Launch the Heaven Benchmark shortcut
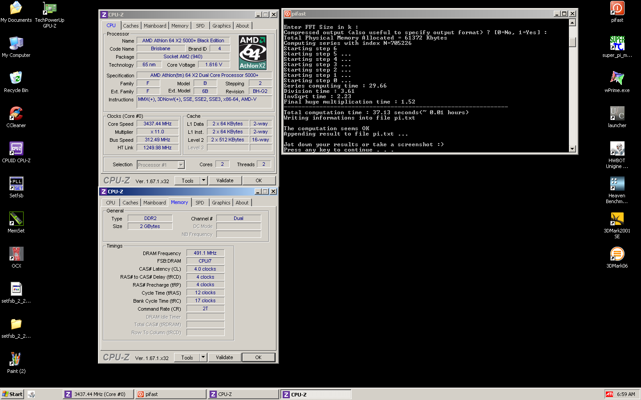641x400 pixels. tap(617, 184)
